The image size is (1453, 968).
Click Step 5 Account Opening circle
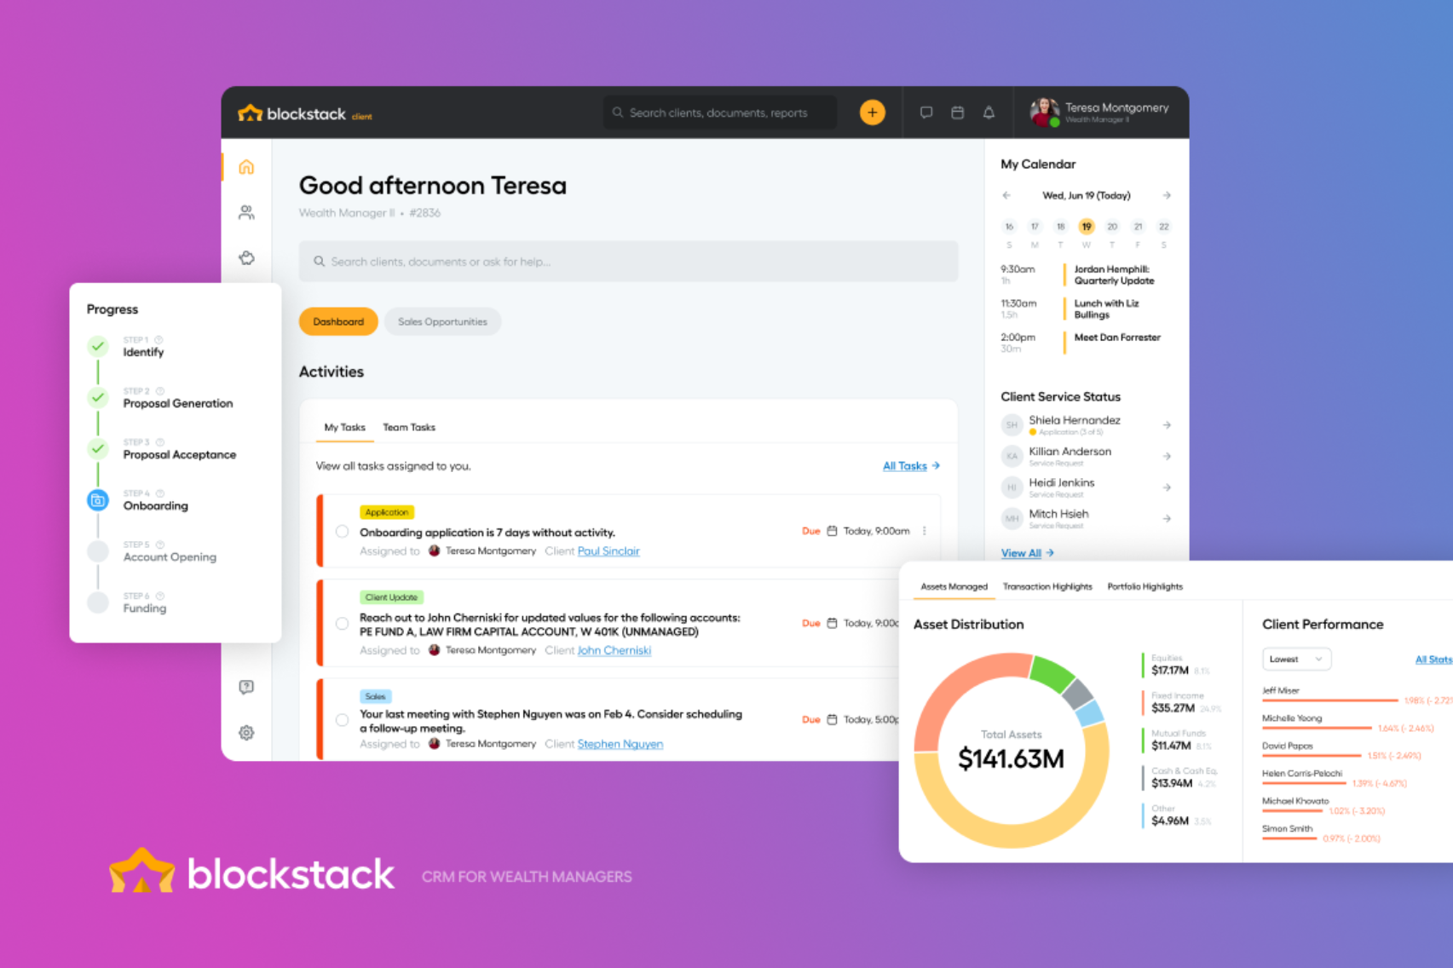[98, 550]
